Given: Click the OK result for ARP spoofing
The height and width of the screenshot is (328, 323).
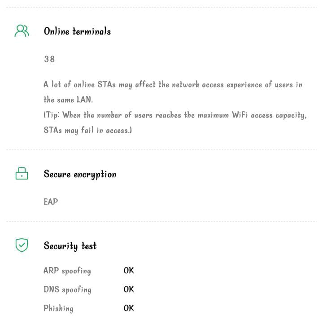Looking at the screenshot, I should click(129, 271).
